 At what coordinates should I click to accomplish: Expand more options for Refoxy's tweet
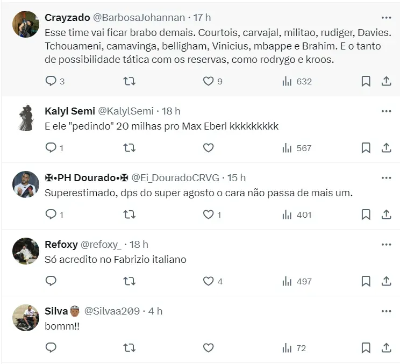pyautogui.click(x=386, y=244)
